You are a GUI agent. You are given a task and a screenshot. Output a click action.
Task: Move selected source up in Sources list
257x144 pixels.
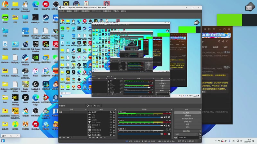tap(101, 138)
